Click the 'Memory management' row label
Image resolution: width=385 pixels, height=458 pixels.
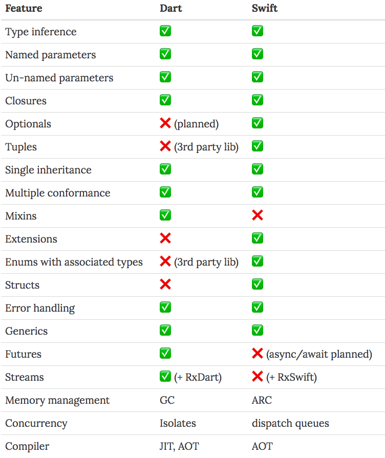click(x=57, y=400)
